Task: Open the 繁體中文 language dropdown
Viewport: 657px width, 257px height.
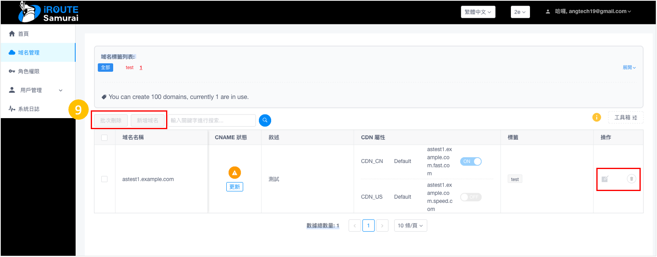Action: (x=478, y=12)
